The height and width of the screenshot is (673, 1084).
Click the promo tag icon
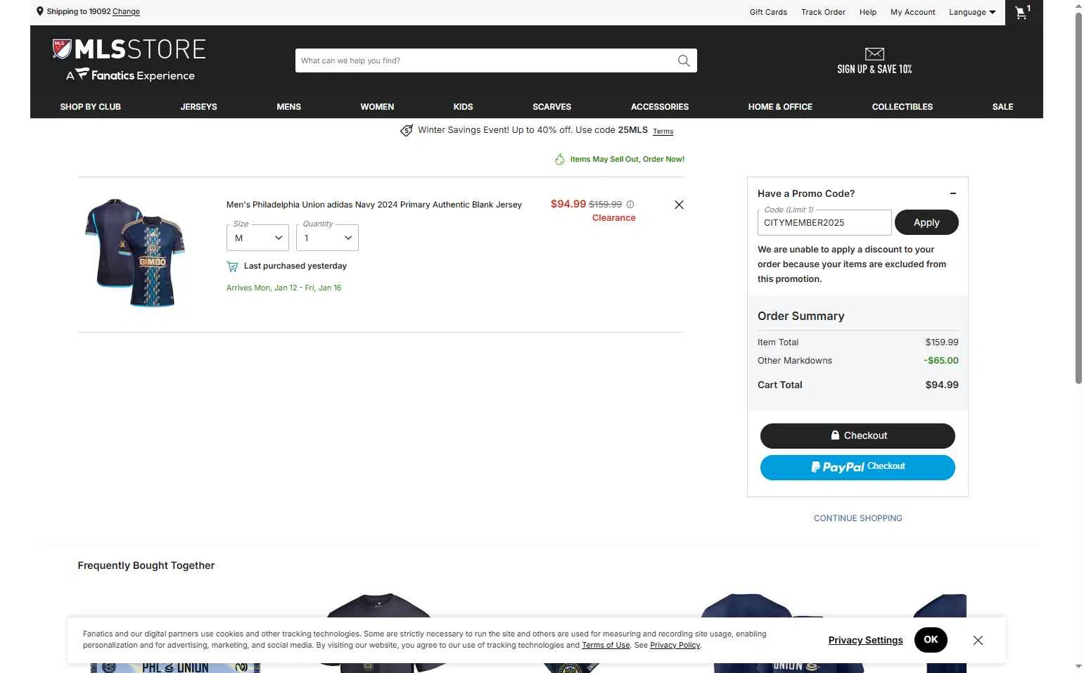[407, 130]
